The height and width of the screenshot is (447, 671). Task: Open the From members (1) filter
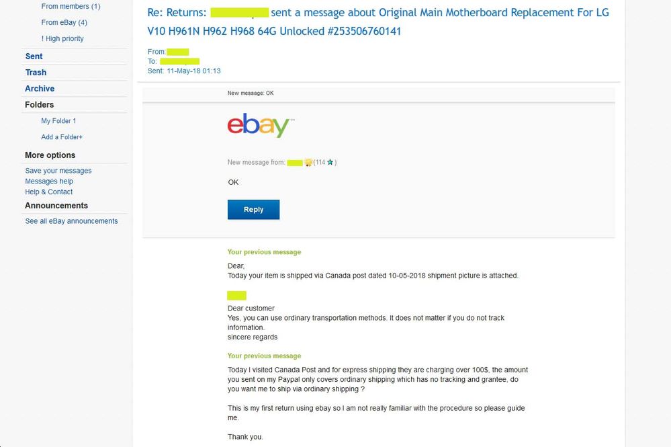[71, 7]
